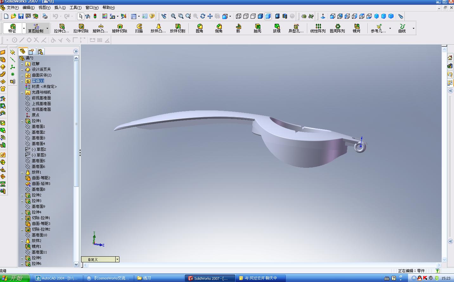
Task: Click the Rebuild traffic light icon
Action: 95,16
